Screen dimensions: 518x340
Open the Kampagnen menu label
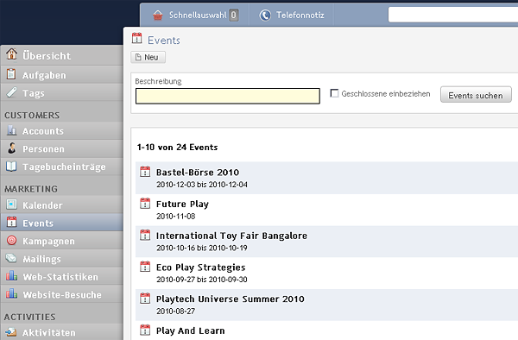[x=48, y=242]
